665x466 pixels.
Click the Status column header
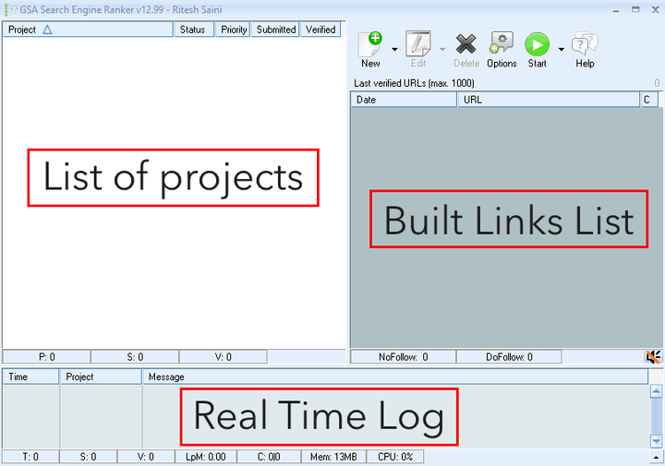coord(193,30)
